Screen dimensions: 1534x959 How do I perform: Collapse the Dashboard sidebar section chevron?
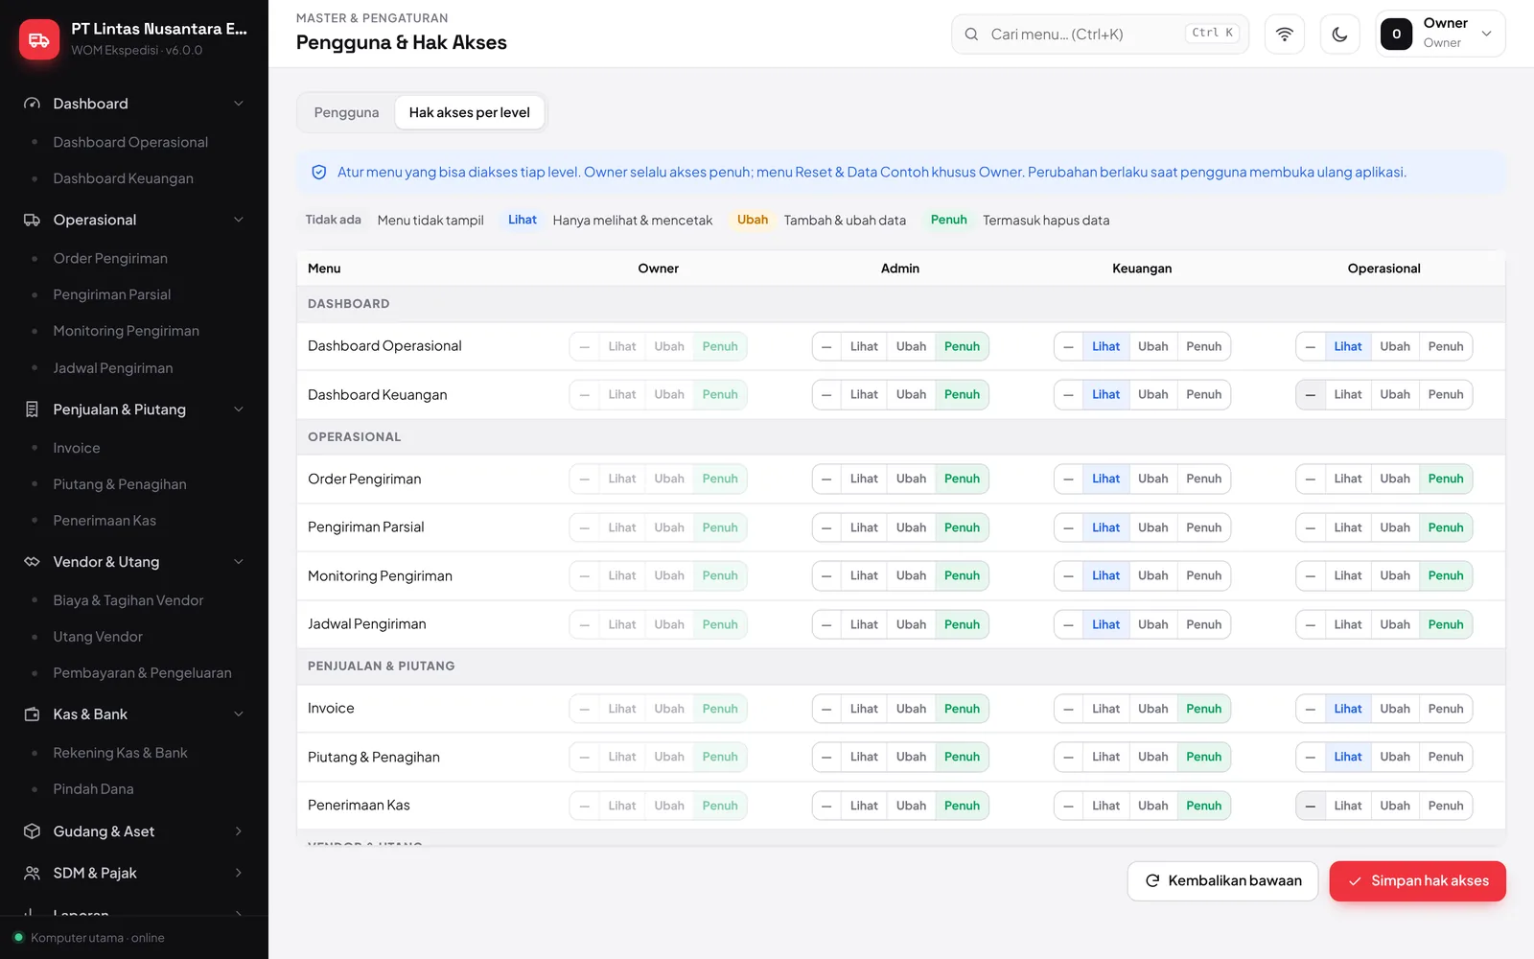(x=239, y=104)
